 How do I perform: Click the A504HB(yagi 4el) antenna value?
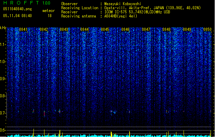121,16
